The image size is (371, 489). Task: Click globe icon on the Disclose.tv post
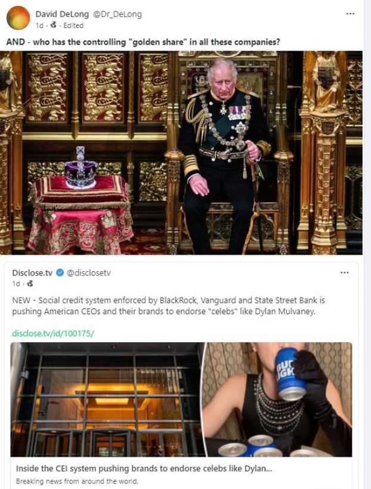coord(30,283)
